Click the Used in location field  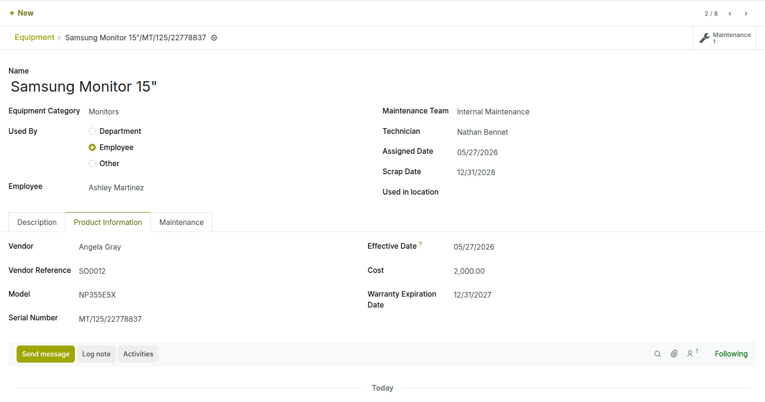click(606, 193)
